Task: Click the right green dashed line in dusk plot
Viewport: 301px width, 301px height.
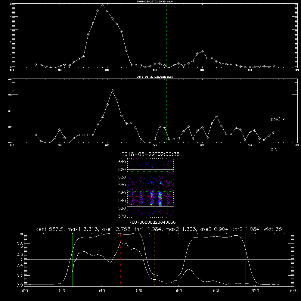Action: point(166,111)
